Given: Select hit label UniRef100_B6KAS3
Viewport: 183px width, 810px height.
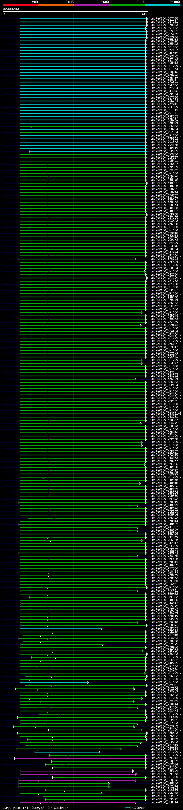Looking at the screenshot, I should click(164, 382).
